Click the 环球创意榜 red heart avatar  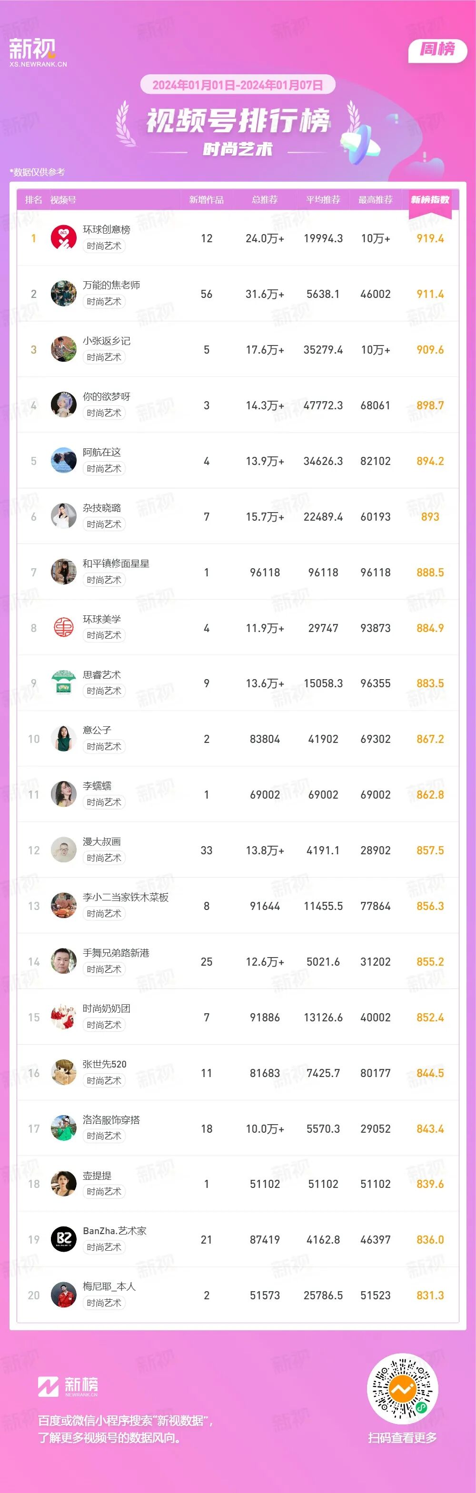coord(64,238)
